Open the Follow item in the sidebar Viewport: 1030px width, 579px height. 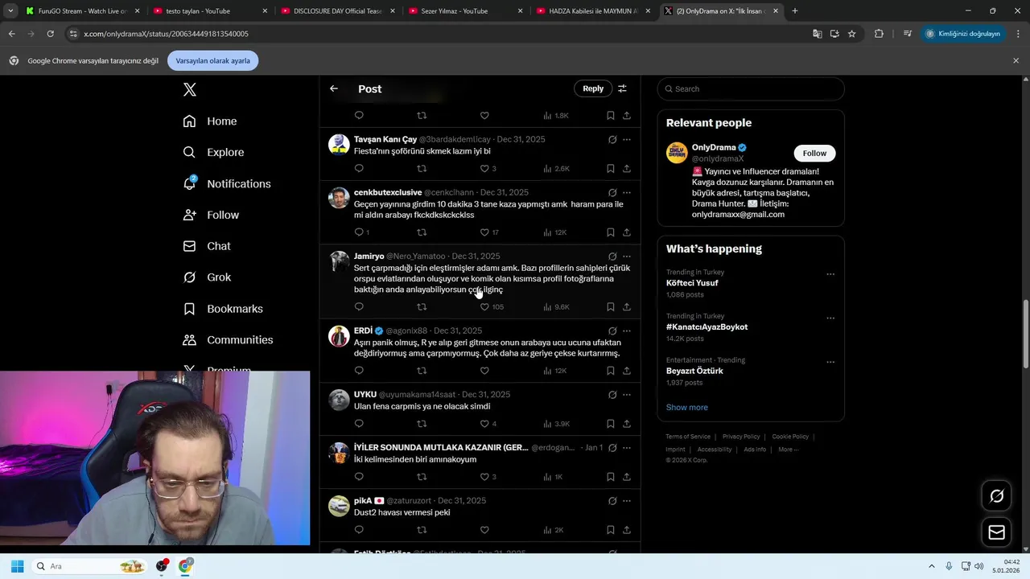pyautogui.click(x=211, y=215)
